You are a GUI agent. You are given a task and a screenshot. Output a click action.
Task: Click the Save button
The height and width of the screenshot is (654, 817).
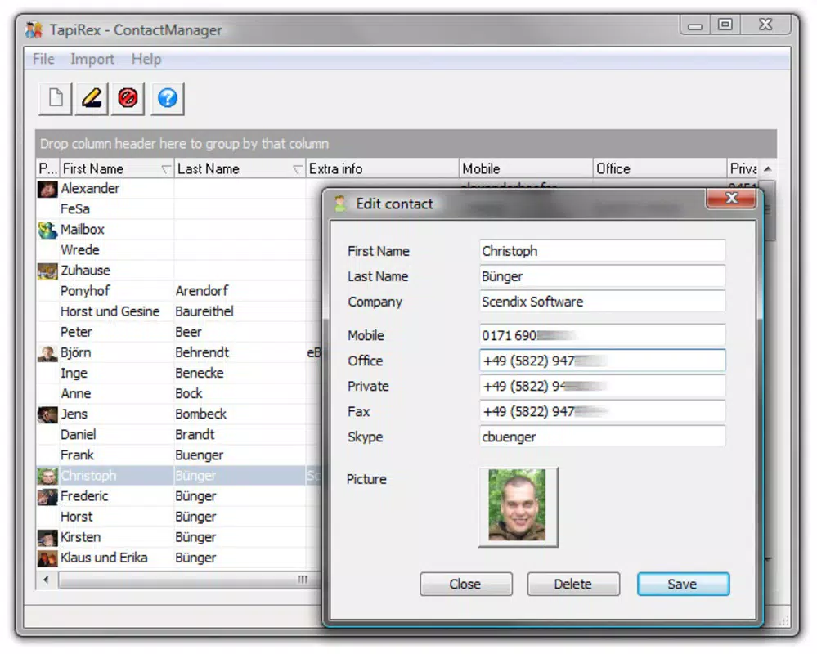pos(683,585)
